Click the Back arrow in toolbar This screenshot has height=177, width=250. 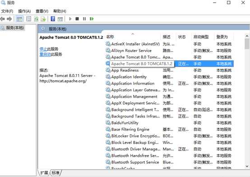(x=2, y=19)
